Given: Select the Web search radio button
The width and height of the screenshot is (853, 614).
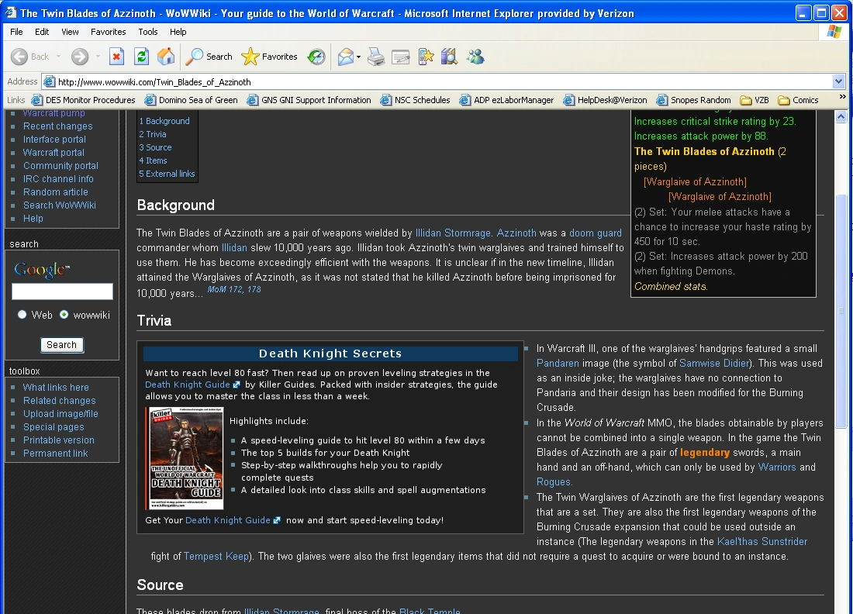Looking at the screenshot, I should [x=22, y=314].
